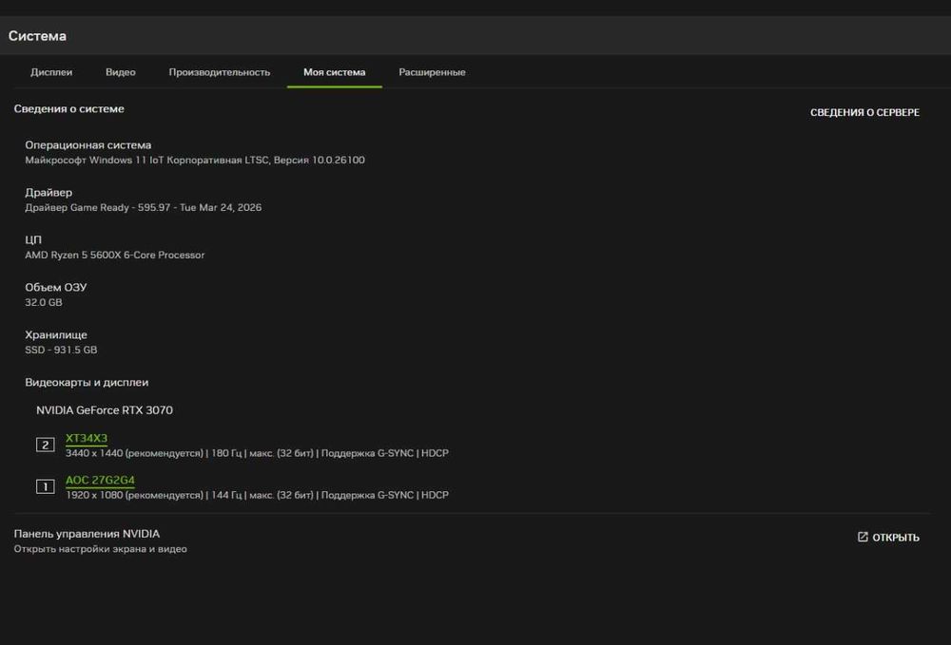Click Открыть настройки экрана и видео text
Viewport: 951px width, 645px height.
click(100, 549)
